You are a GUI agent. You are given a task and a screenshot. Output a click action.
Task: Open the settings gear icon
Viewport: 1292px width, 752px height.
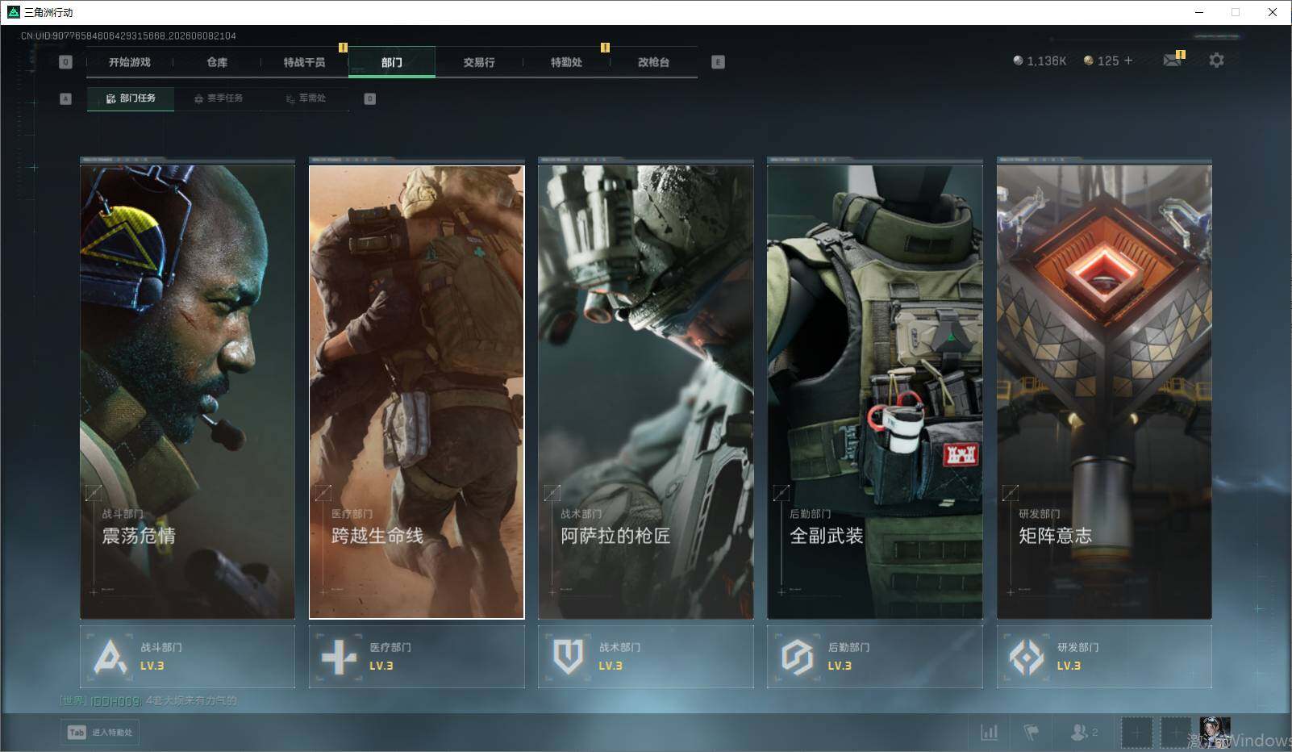pos(1216,61)
